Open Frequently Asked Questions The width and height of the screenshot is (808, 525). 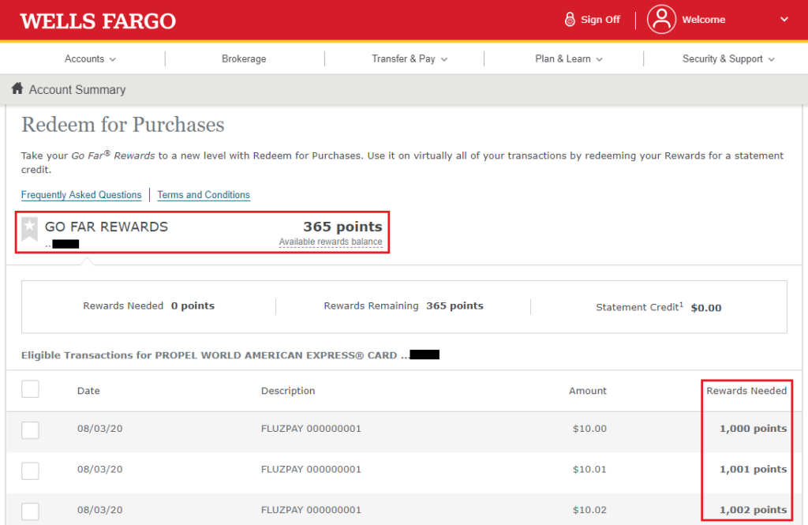pos(81,194)
